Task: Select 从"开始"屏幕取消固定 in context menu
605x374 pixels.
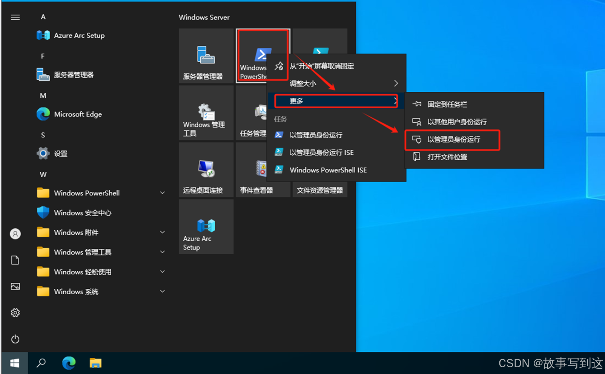Action: [x=336, y=66]
